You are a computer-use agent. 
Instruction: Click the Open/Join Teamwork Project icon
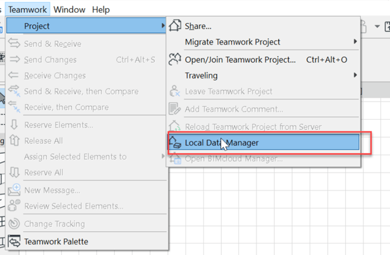tap(175, 59)
